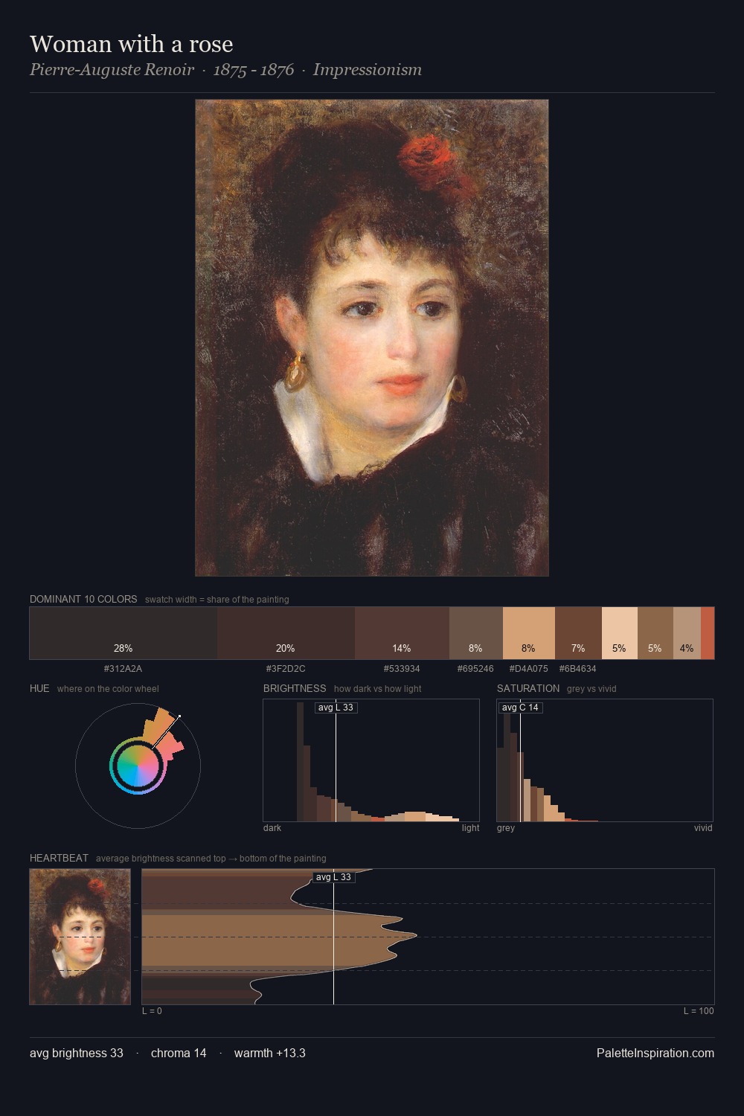Select the 20% swatch in the palette bar
The image size is (744, 1116).
(286, 633)
